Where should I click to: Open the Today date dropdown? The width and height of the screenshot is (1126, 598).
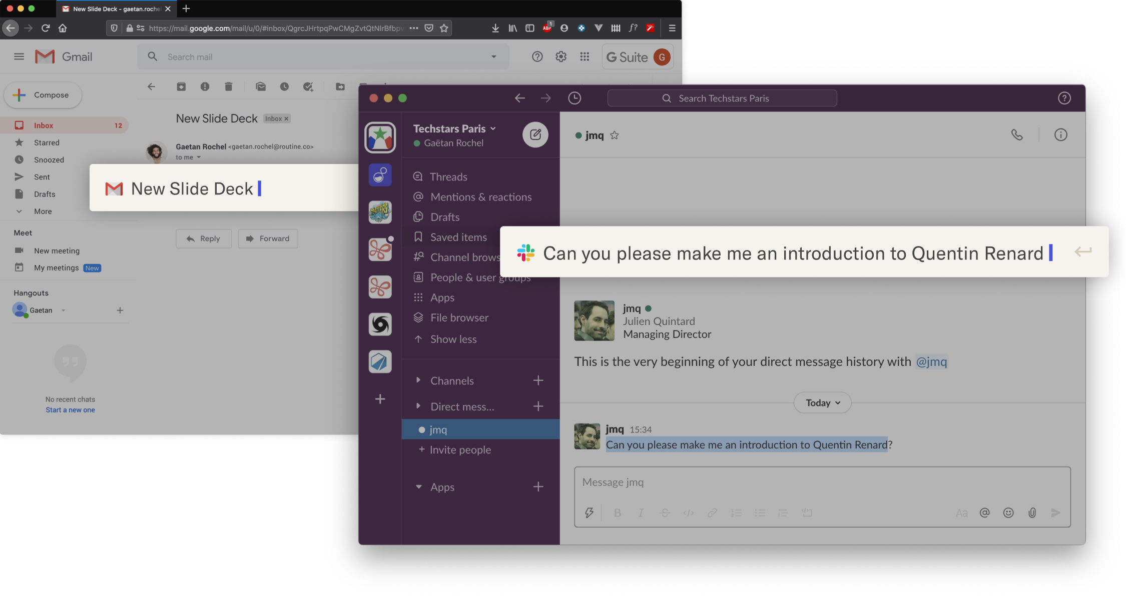[822, 403]
